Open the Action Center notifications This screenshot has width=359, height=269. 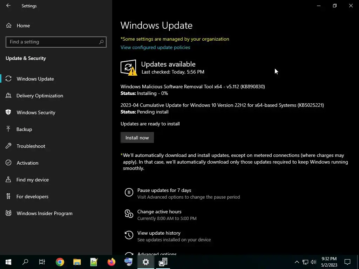tap(347, 262)
